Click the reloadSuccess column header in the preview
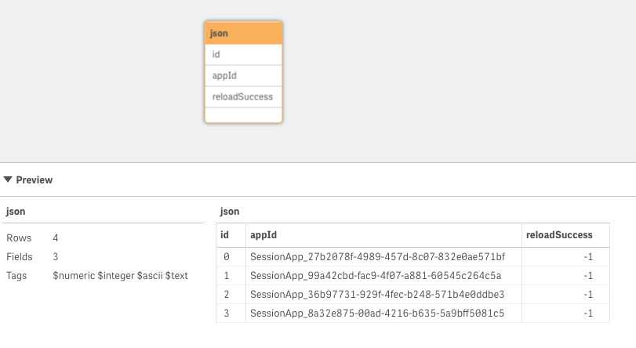 [x=559, y=234]
